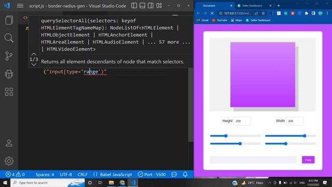This screenshot has width=332, height=187.
Task: Click the Width input field
Action: tap(294, 121)
